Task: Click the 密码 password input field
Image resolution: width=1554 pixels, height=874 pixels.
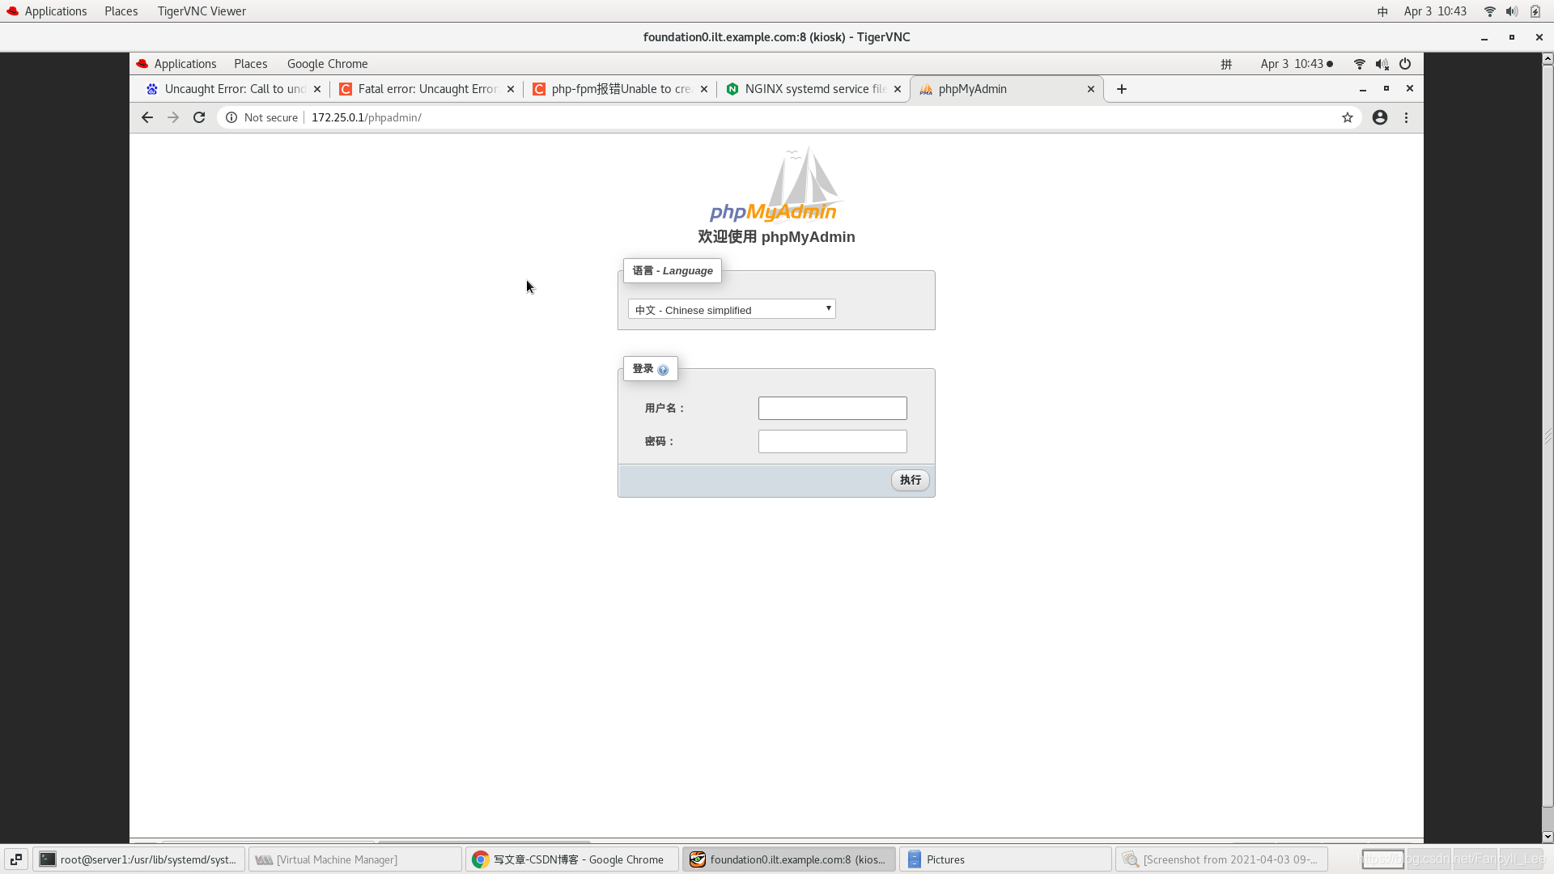Action: (x=832, y=441)
